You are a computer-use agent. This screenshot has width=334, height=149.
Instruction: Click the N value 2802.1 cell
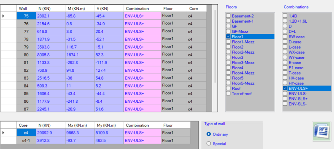(51, 16)
